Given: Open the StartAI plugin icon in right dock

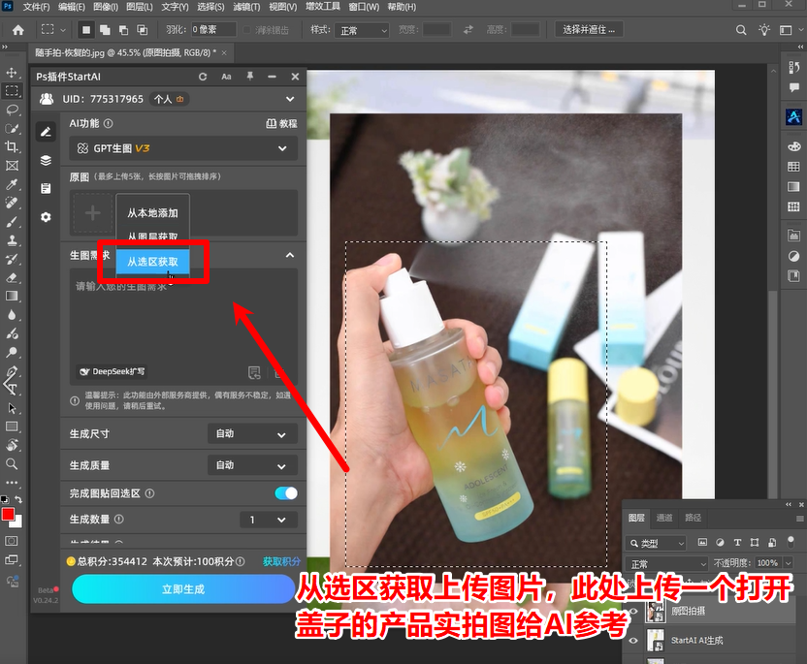Looking at the screenshot, I should [793, 117].
